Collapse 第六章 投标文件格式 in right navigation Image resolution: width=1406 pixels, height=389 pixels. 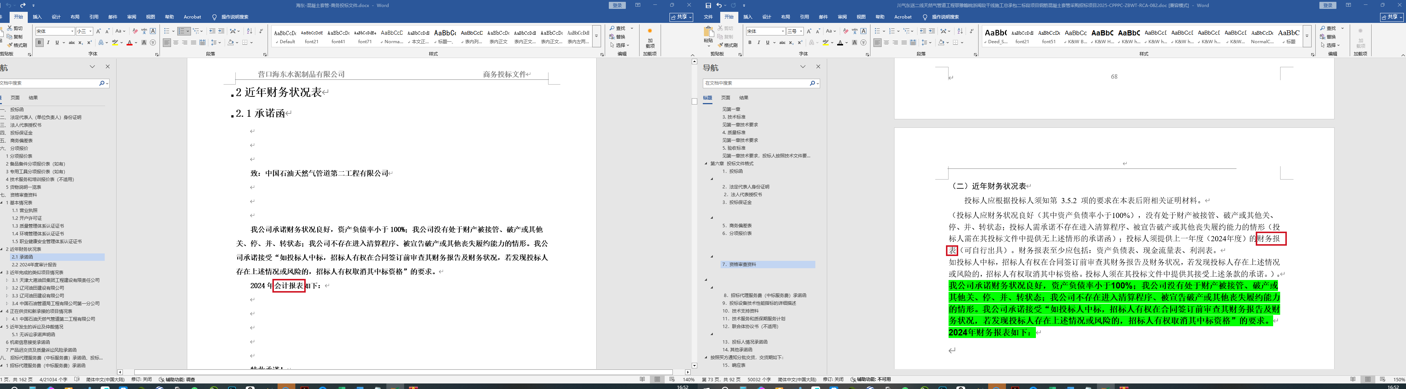[x=706, y=163]
